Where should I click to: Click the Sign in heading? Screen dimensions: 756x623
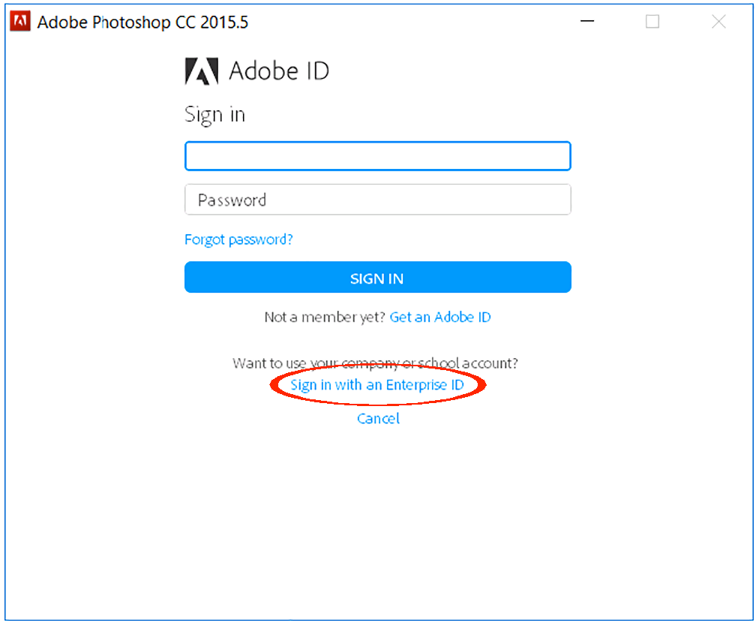click(x=214, y=115)
